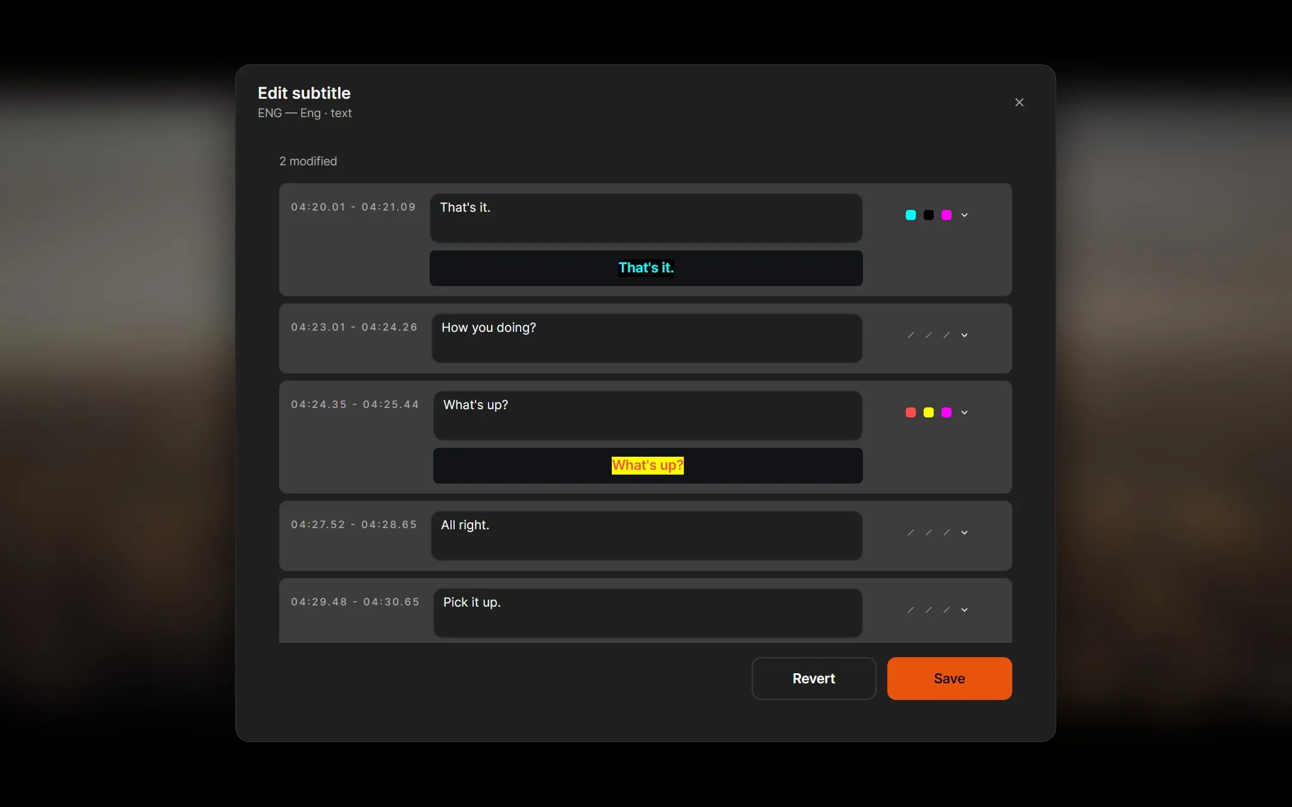Screen dimensions: 1292x807
Task: Edit the "How you doing?" subtitle text field
Action: (x=647, y=338)
